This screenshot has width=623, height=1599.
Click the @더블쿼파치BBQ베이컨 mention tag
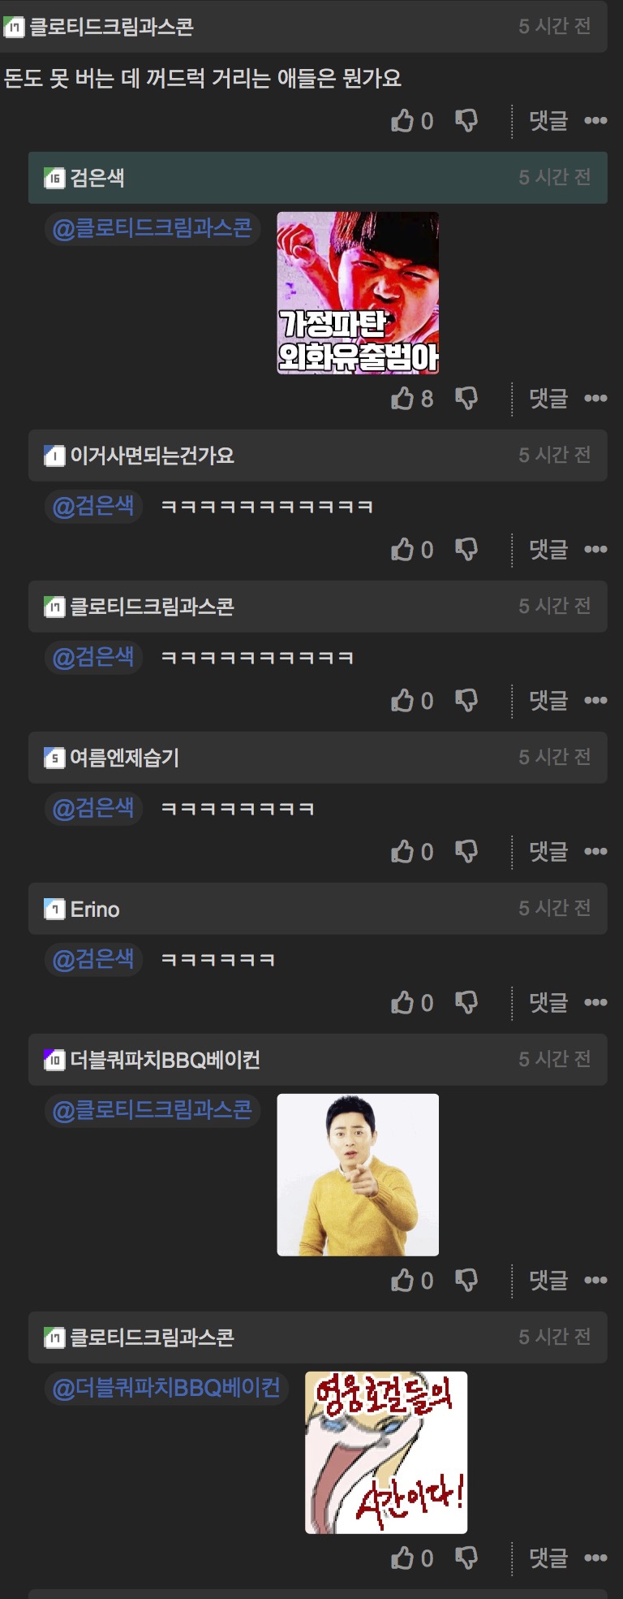[x=166, y=1388]
